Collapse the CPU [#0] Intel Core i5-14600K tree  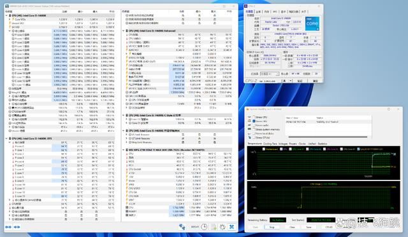[x=6, y=15]
